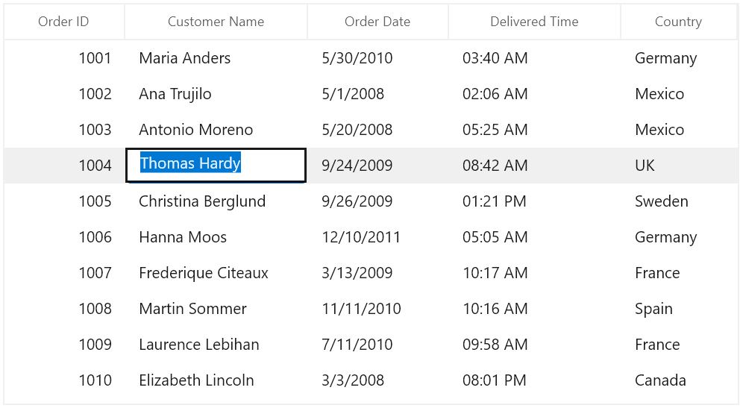
Task: Click the order ID 1010 cell
Action: click(64, 380)
